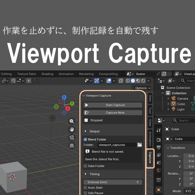Toggle proportional editing icon
This screenshot has width=195, height=195.
click(29, 81)
